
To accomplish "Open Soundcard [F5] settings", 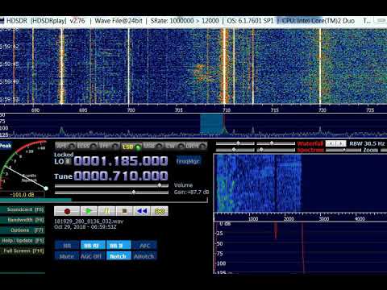I will click(x=23, y=209).
